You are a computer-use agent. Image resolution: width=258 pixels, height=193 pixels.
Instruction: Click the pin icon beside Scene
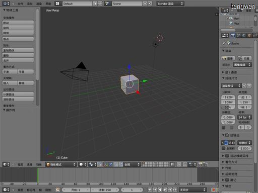223,43
